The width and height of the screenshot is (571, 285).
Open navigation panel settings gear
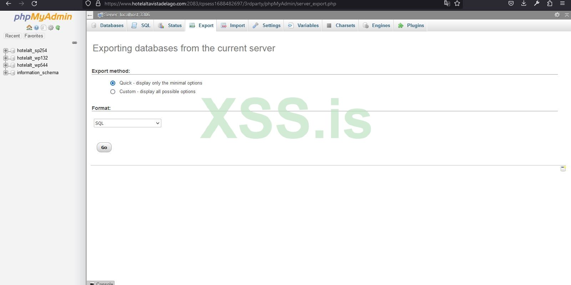(51, 27)
